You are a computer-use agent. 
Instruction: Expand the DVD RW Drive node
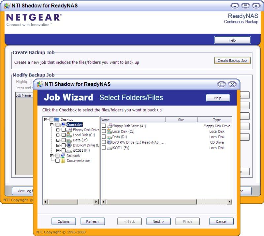point(58,145)
